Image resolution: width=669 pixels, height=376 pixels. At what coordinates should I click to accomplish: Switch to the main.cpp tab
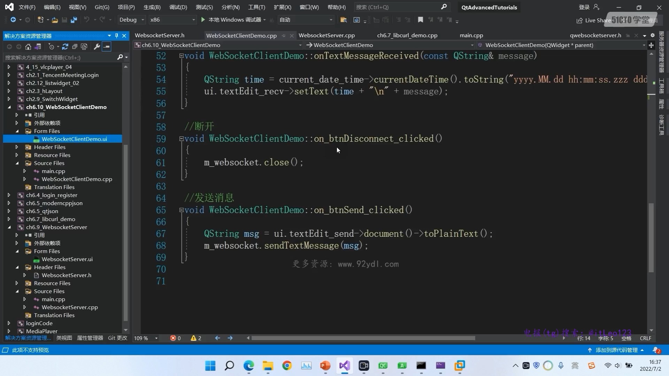(x=471, y=35)
